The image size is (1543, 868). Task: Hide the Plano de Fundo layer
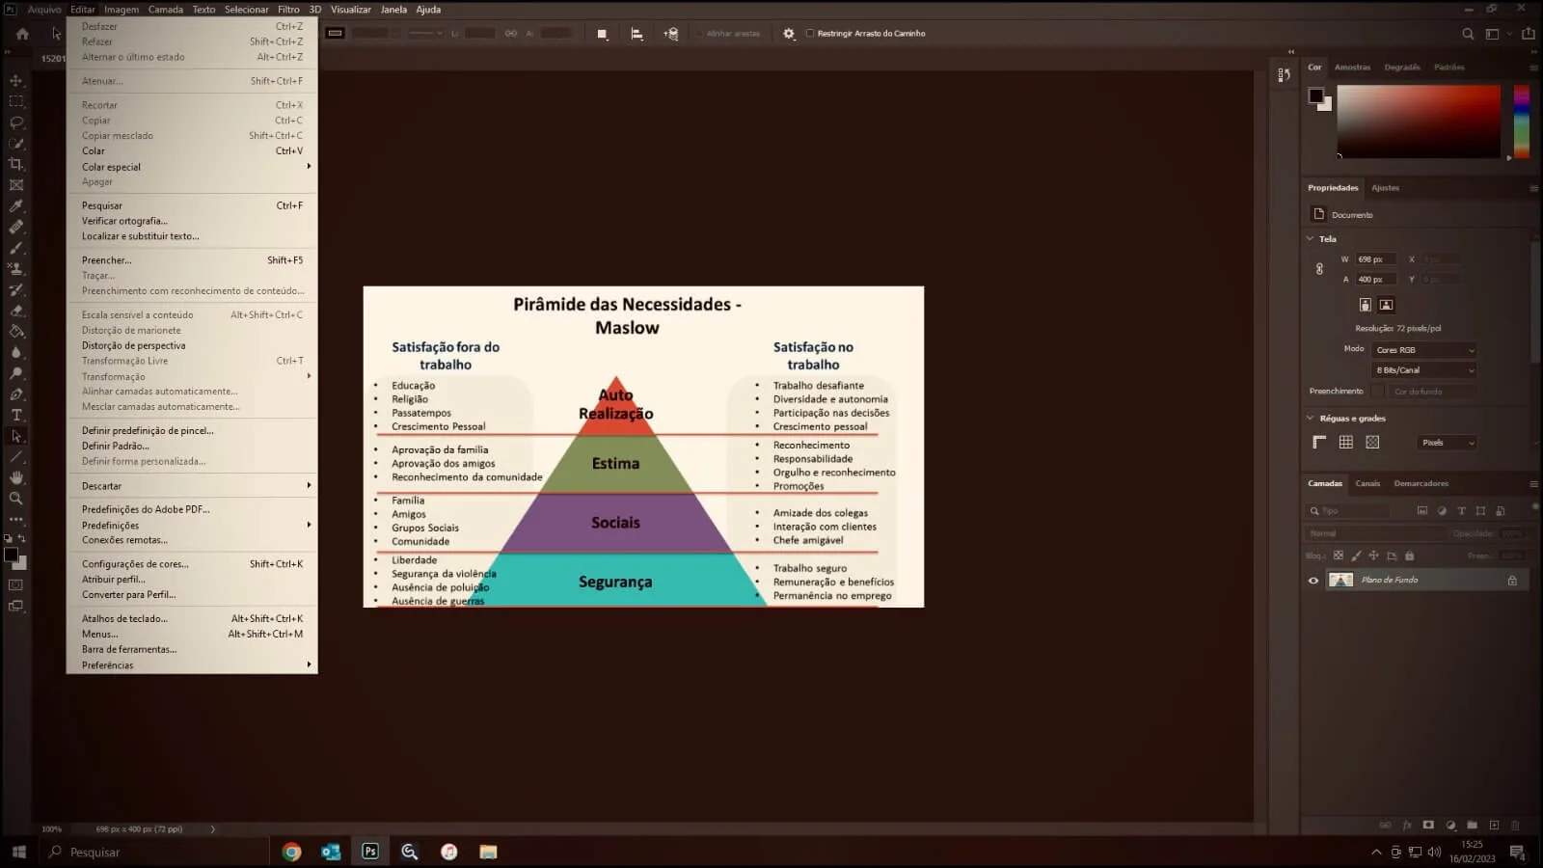pyautogui.click(x=1313, y=581)
